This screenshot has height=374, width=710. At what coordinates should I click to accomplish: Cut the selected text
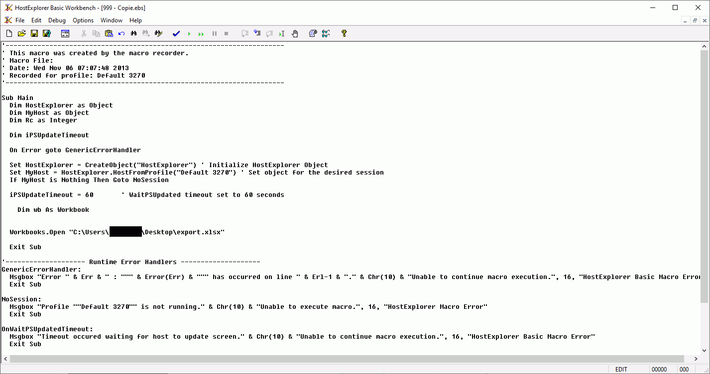point(84,33)
